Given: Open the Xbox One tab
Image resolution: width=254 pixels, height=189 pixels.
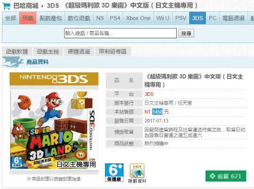Looking at the screenshot, I should 138,18.
